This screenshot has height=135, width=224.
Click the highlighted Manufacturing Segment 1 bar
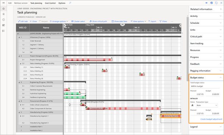(x=171, y=116)
